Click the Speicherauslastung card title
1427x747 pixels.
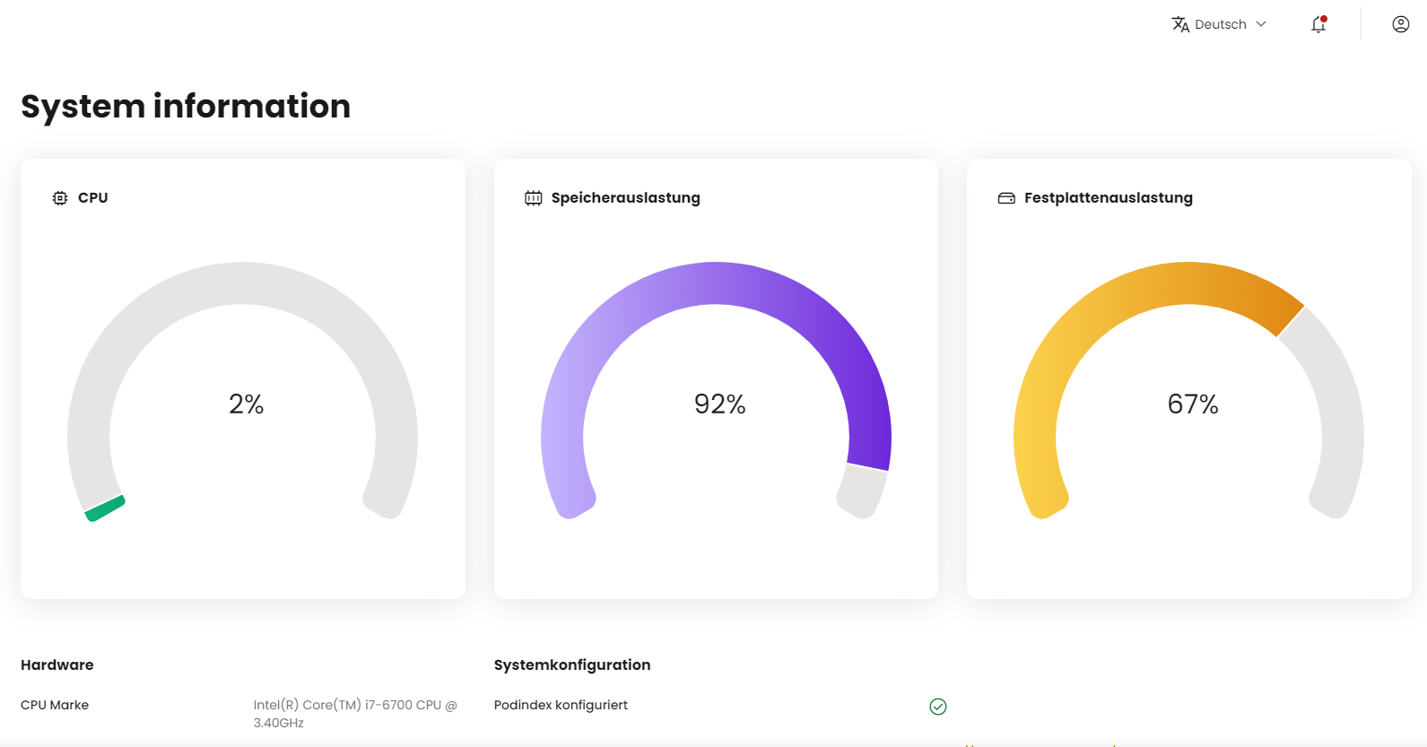point(625,198)
